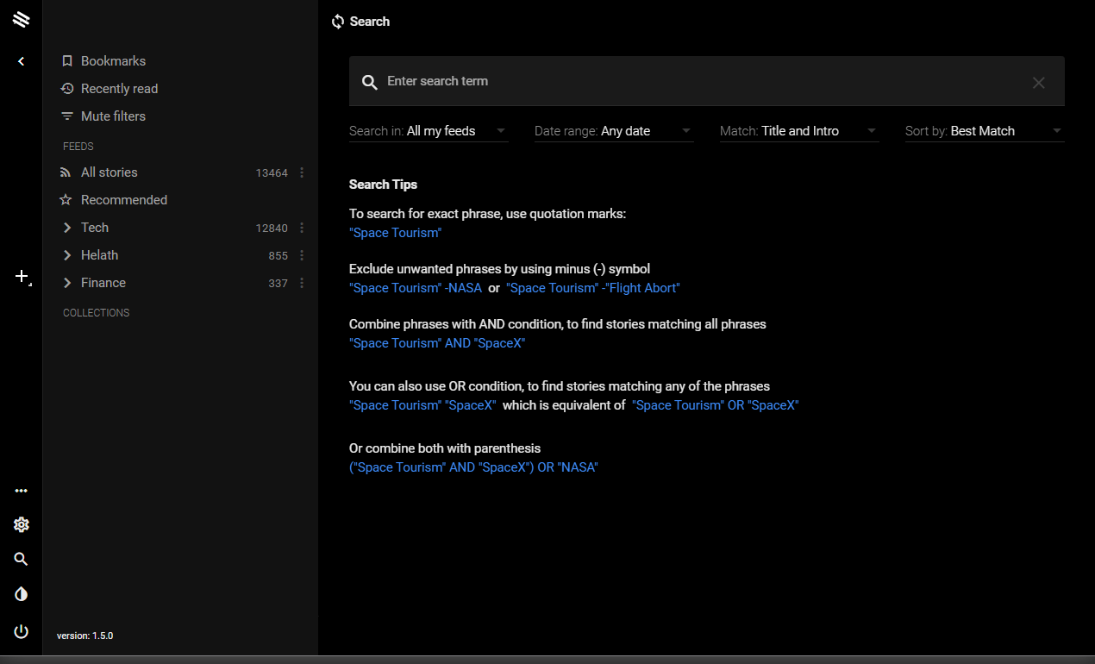The width and height of the screenshot is (1095, 664).
Task: Click the refresh icon beside Search title
Action: (338, 22)
